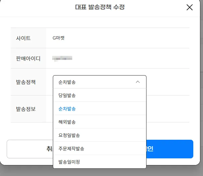Click the 발송정보 row label

point(26,108)
